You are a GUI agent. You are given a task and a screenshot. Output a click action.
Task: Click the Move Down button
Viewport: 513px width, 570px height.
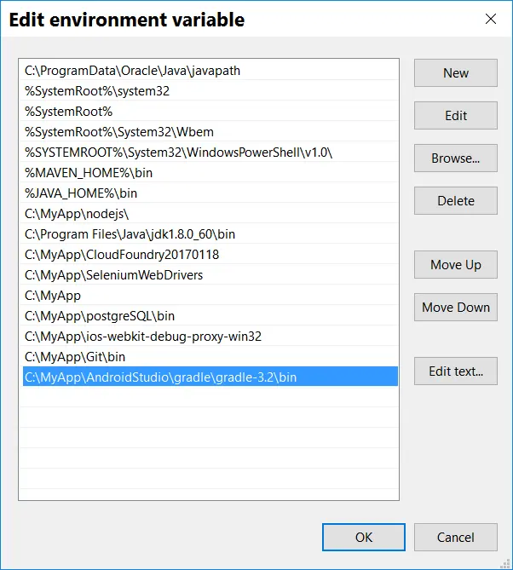coord(456,308)
